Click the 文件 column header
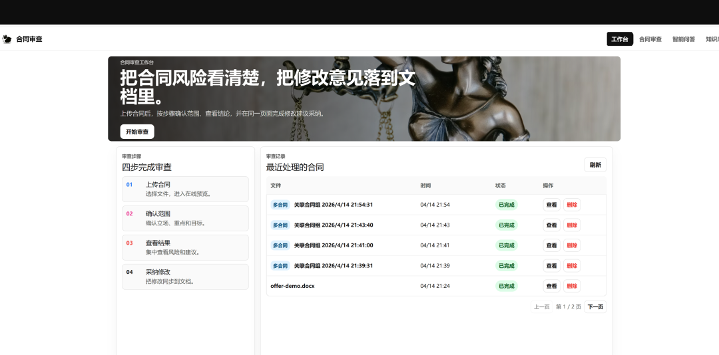The height and width of the screenshot is (355, 719). [x=276, y=185]
